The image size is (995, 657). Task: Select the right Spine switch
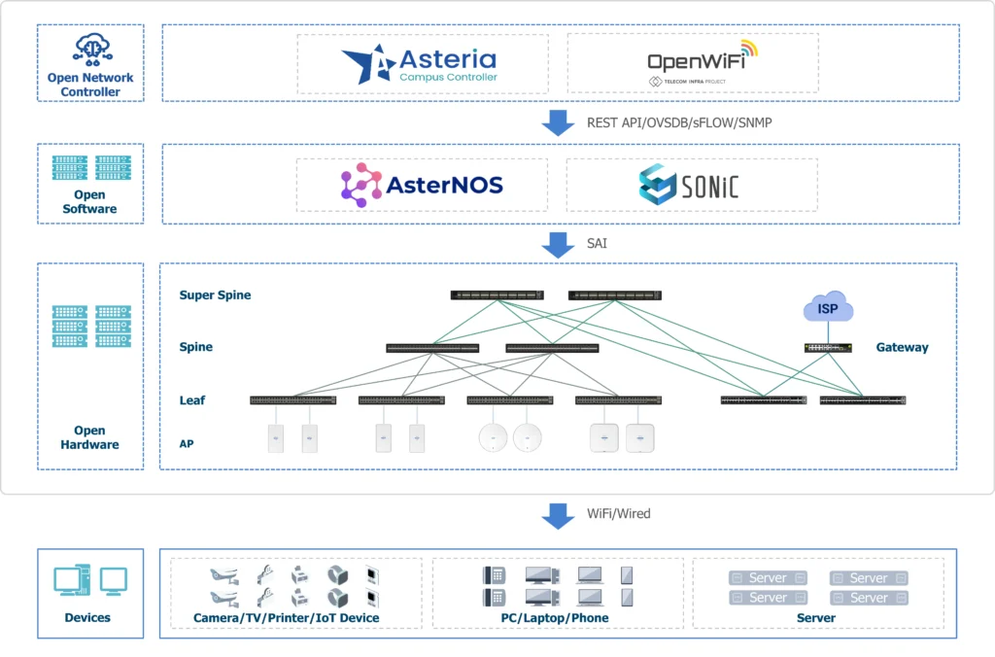(552, 348)
